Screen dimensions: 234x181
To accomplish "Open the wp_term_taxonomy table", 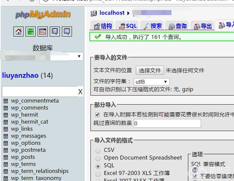I will (x=36, y=178).
